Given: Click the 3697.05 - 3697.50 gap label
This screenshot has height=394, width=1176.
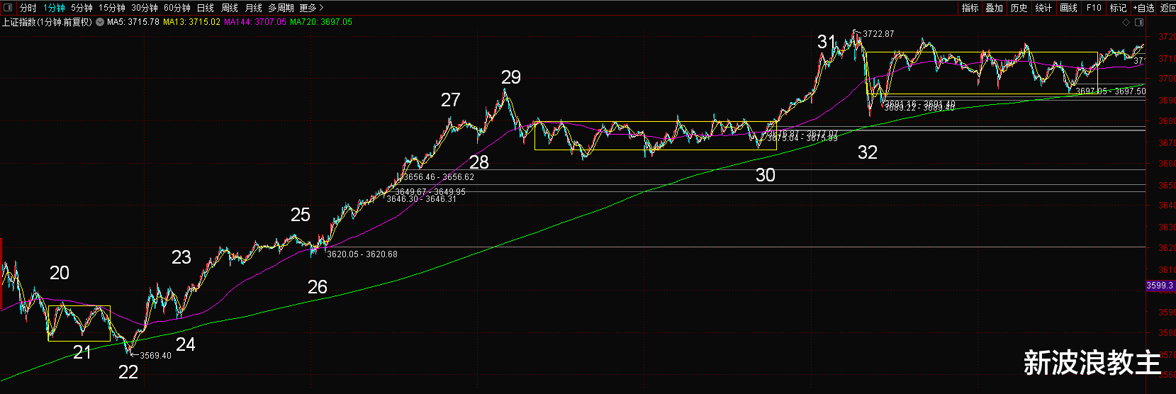Looking at the screenshot, I should pyautogui.click(x=1110, y=91).
